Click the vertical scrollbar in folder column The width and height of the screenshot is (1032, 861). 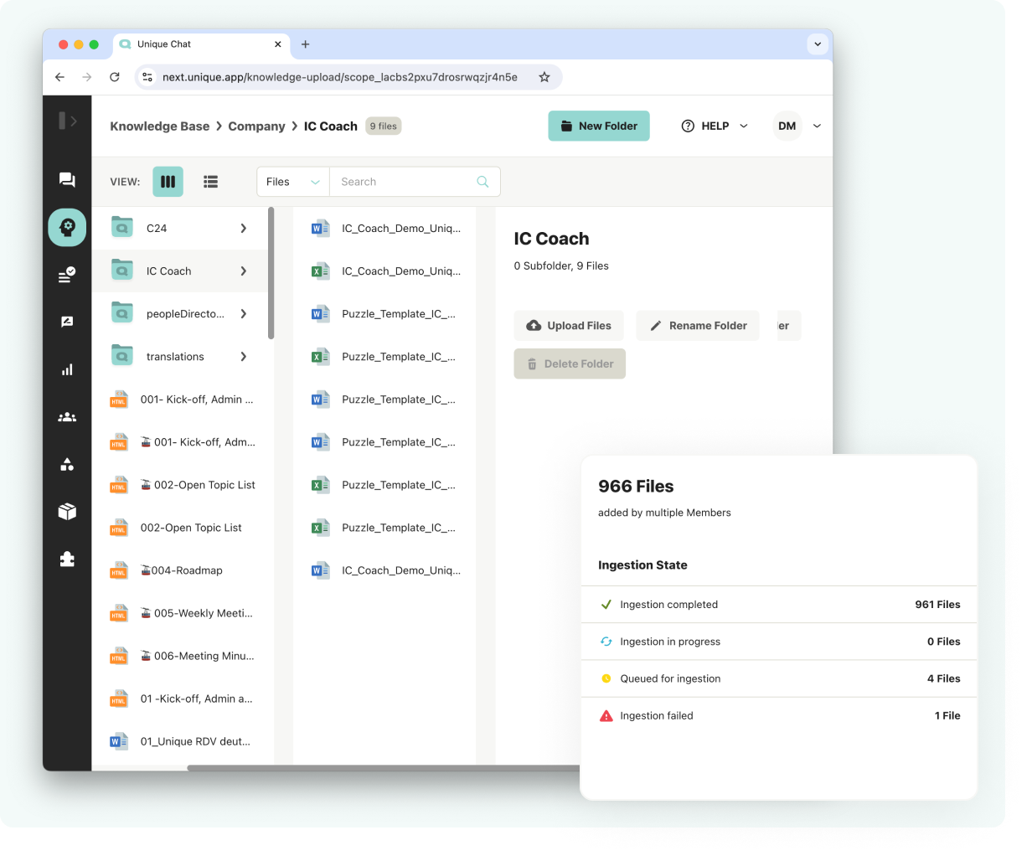pyautogui.click(x=271, y=273)
